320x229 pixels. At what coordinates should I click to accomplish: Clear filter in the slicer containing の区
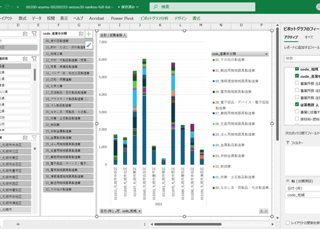[34, 34]
